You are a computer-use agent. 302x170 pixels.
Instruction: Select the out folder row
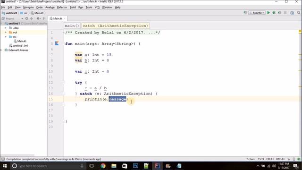click(24, 32)
